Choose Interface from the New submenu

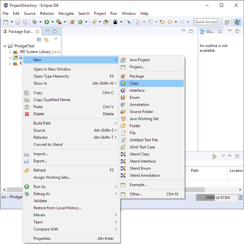pos(152,90)
